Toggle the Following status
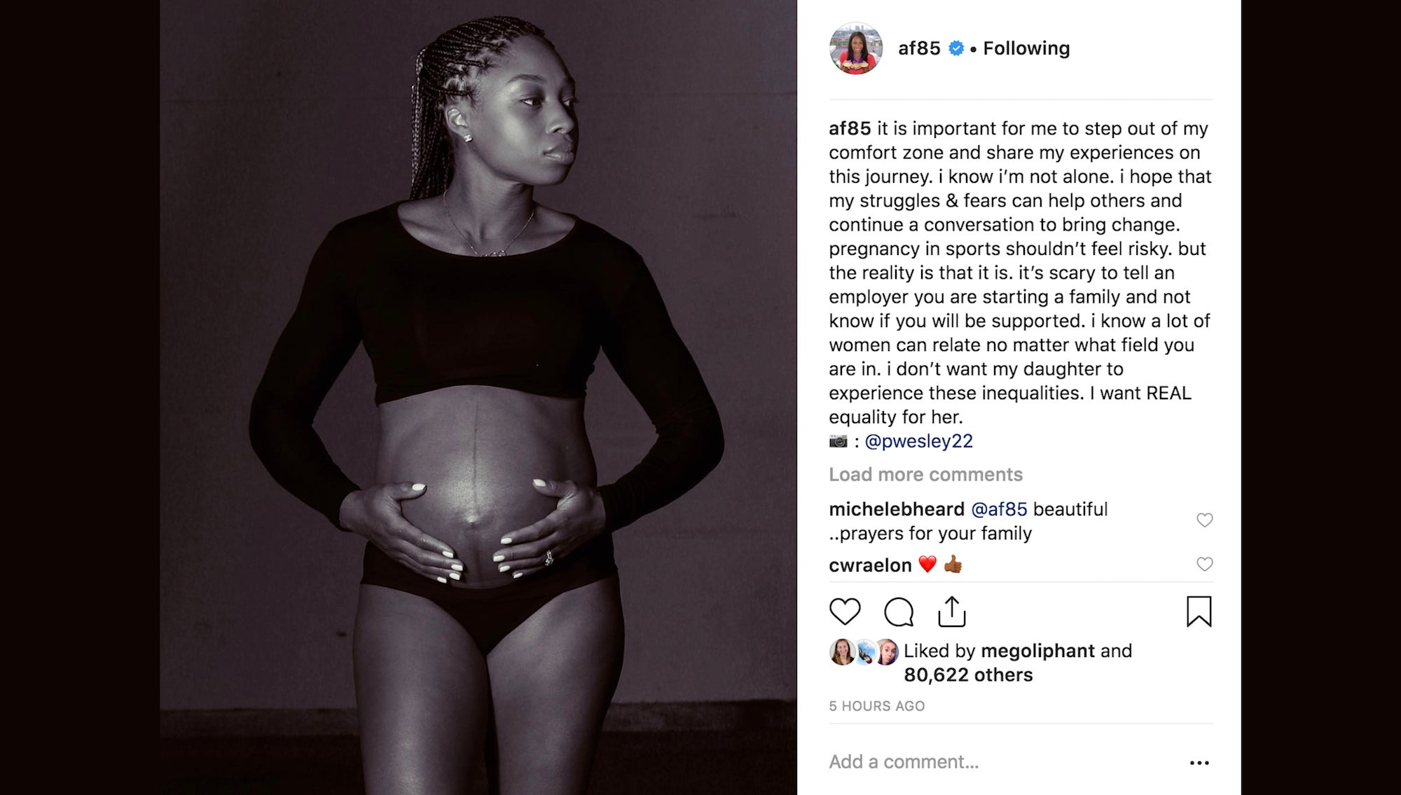The height and width of the screenshot is (795, 1401). pos(1026,48)
